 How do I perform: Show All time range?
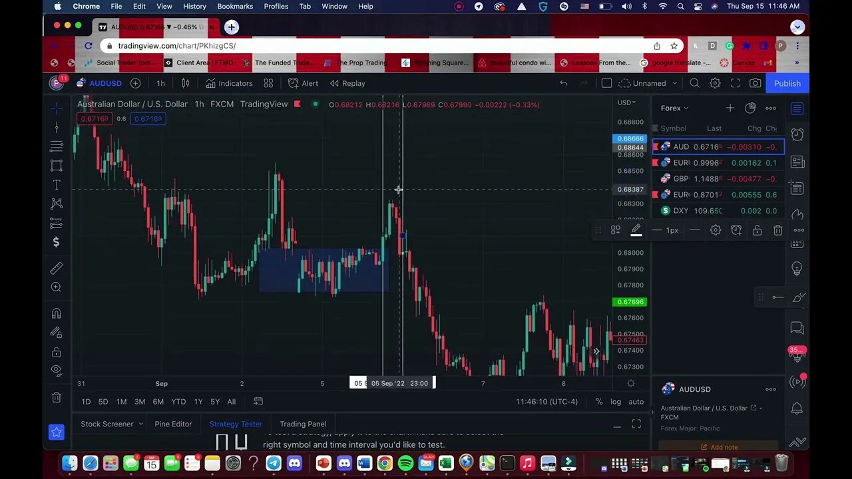(x=231, y=402)
